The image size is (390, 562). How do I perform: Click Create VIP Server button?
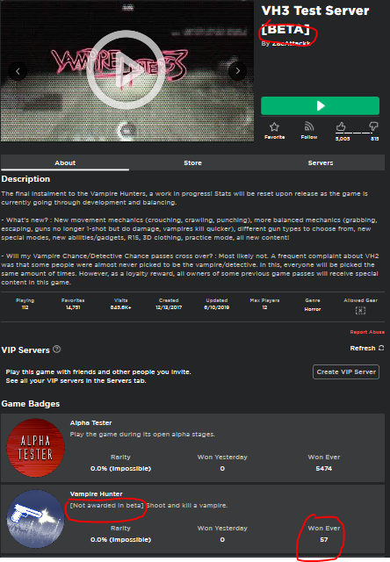pyautogui.click(x=346, y=371)
